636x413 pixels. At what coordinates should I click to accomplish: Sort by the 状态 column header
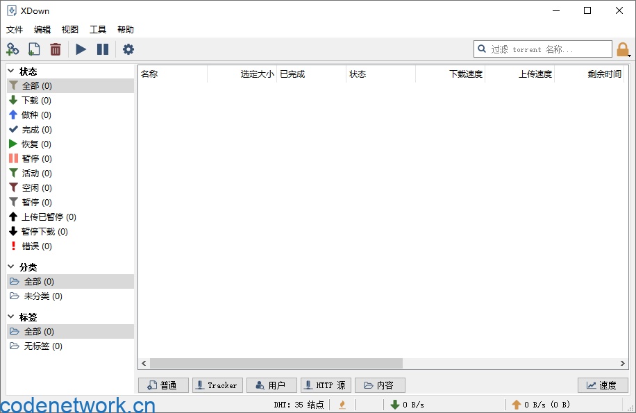[x=380, y=74]
